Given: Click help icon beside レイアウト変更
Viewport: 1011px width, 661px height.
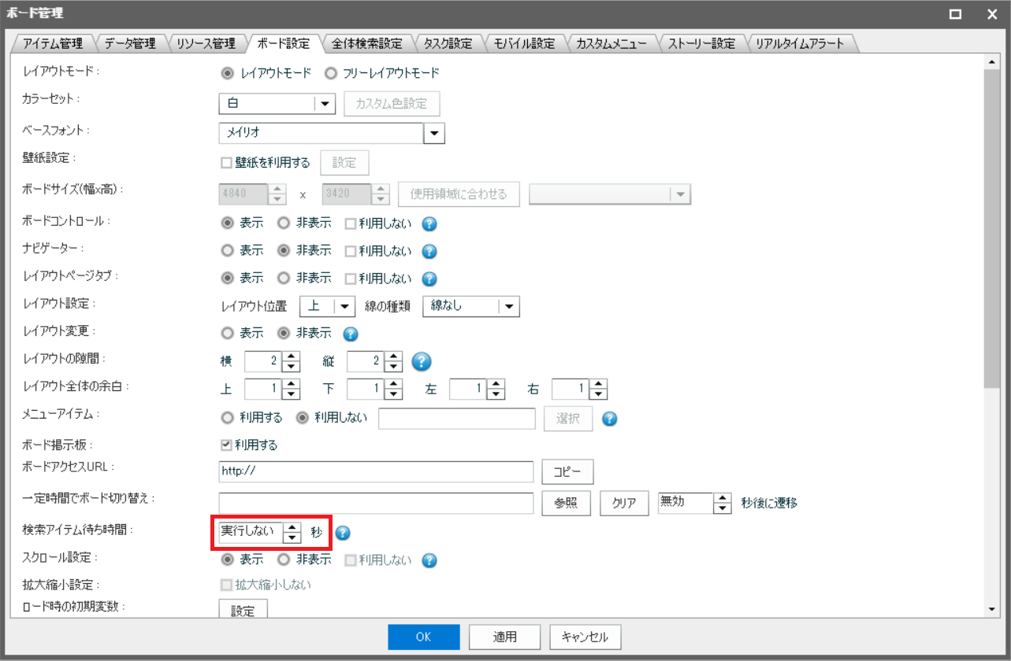Looking at the screenshot, I should coord(351,334).
